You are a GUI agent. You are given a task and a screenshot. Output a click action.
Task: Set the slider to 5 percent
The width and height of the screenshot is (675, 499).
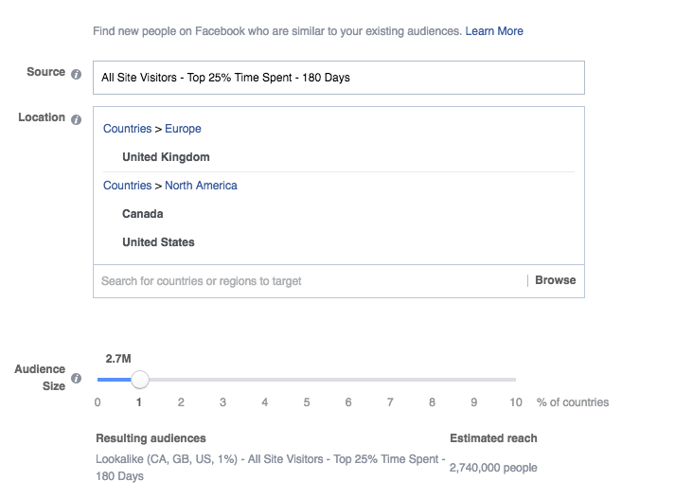coord(307,380)
